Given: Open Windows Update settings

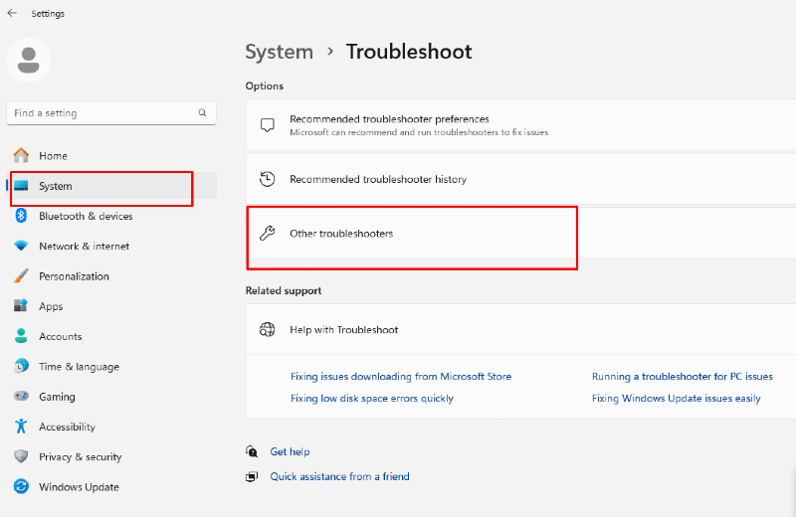Looking at the screenshot, I should click(111, 486).
